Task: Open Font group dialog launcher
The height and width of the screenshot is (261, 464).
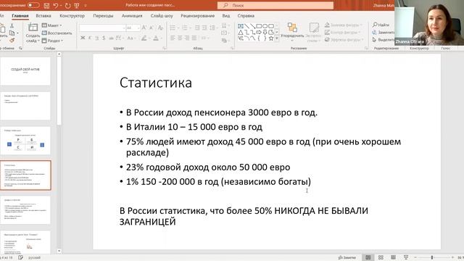Action: (165, 48)
